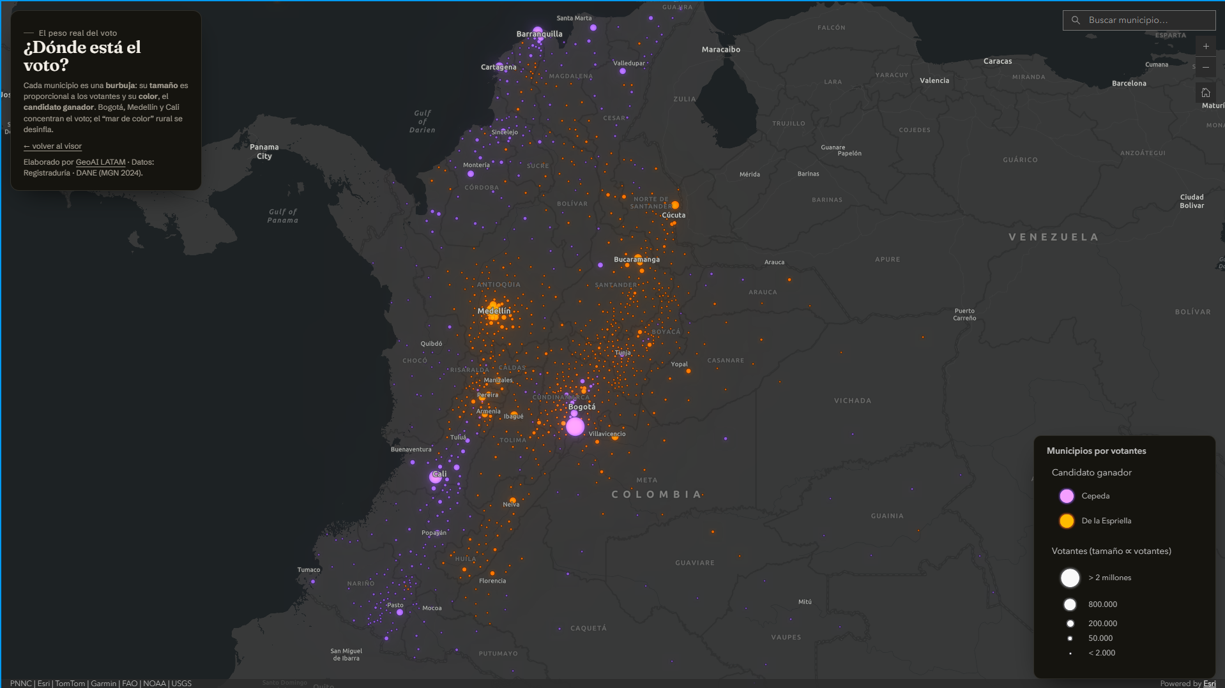Click the 'Cartagena' map label
Screen dimensions: 1225x688
click(499, 67)
